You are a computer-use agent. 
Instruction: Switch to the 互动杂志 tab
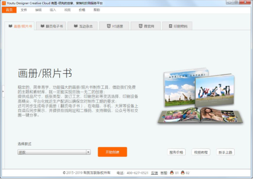82,26
